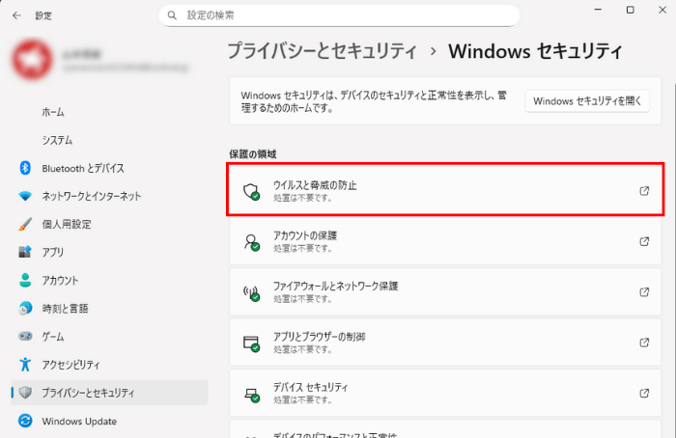Maximize the Settings window

click(x=630, y=10)
